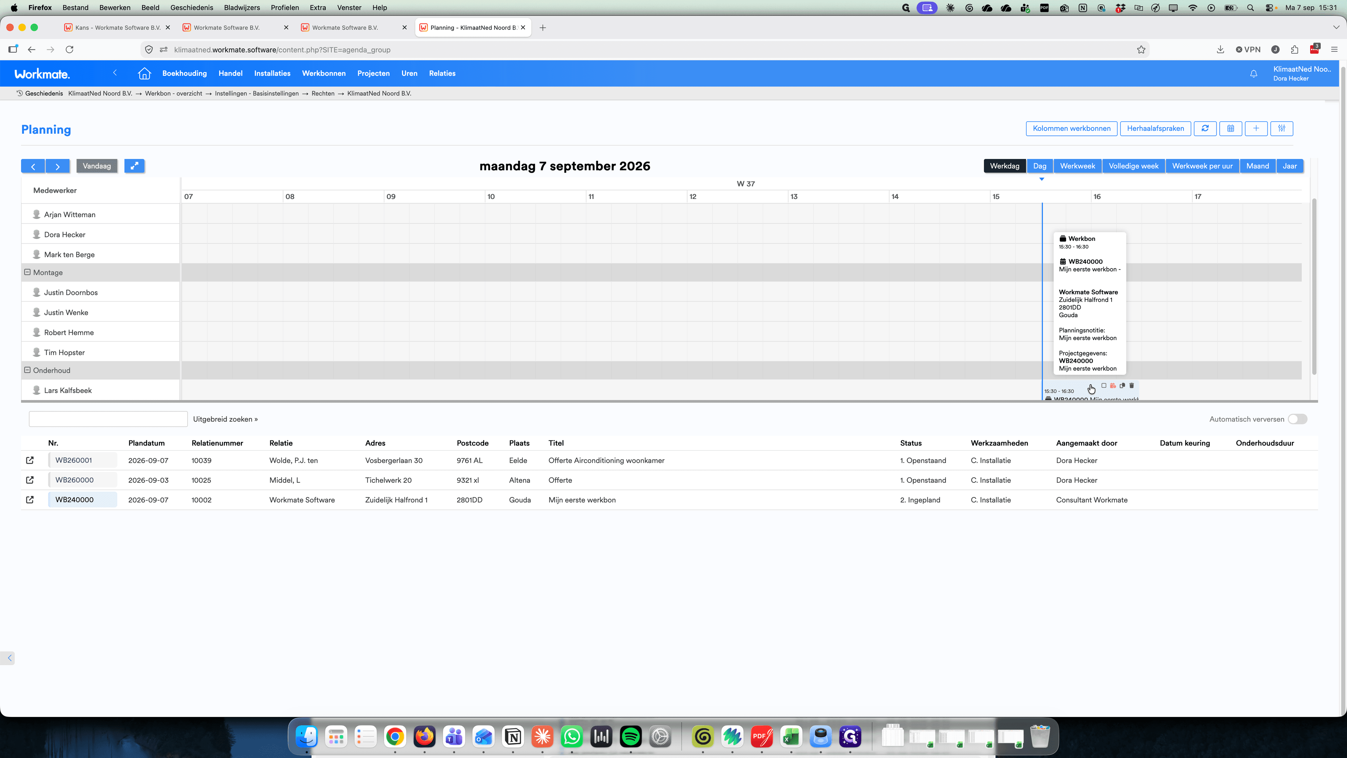Reload the page in Firefox
The width and height of the screenshot is (1347, 758).
tap(69, 50)
